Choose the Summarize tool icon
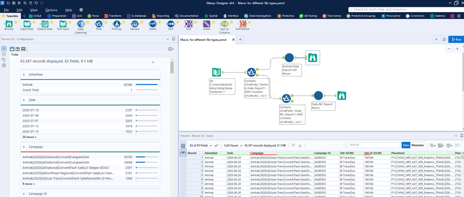 [242, 24]
